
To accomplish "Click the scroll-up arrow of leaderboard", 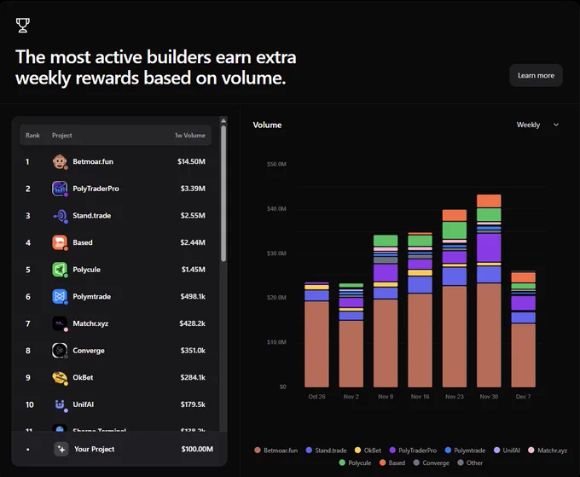I will tap(223, 120).
